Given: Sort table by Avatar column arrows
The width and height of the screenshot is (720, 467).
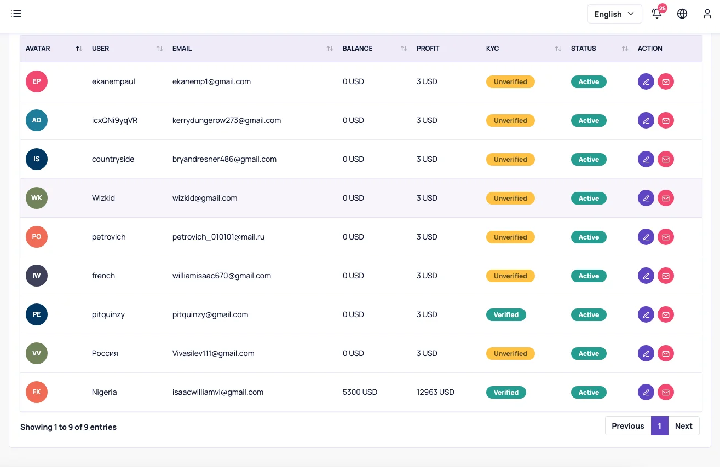Looking at the screenshot, I should tap(79, 49).
